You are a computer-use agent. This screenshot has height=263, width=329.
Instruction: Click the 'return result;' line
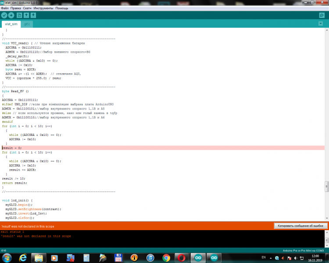14,183
